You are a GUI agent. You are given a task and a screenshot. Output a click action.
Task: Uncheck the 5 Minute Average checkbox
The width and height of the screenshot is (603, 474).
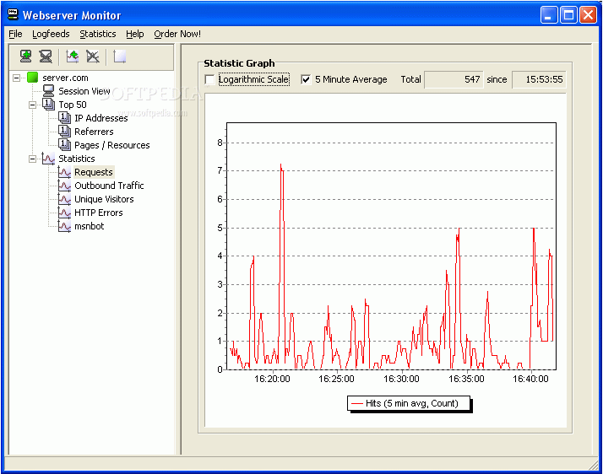point(306,79)
